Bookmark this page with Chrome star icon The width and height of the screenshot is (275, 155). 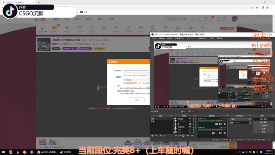[x=257, y=8]
